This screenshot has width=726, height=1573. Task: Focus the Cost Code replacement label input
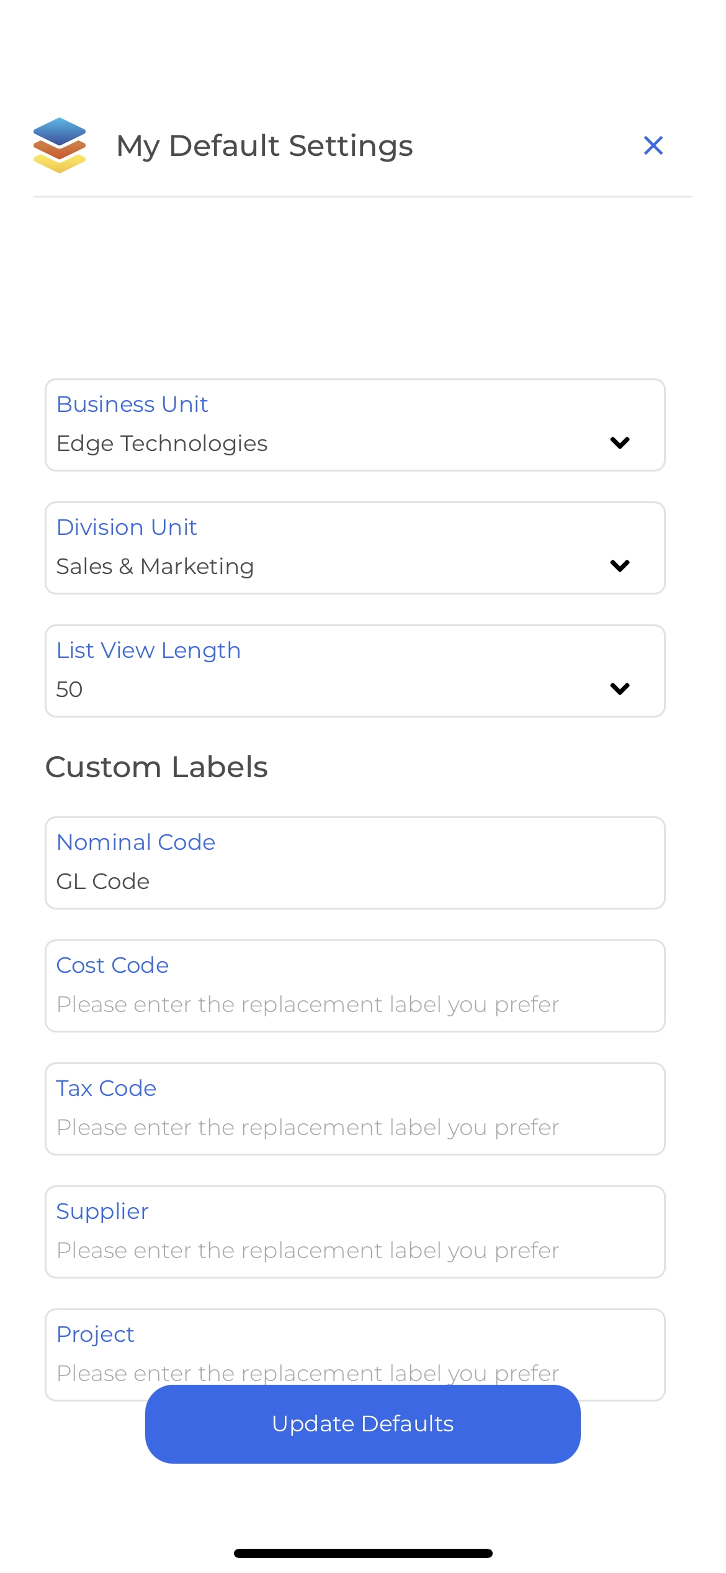(355, 986)
